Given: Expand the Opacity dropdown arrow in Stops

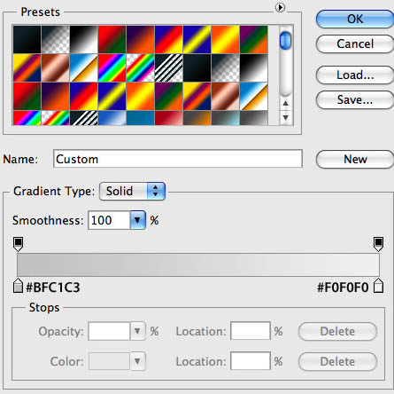Looking at the screenshot, I should (x=137, y=331).
